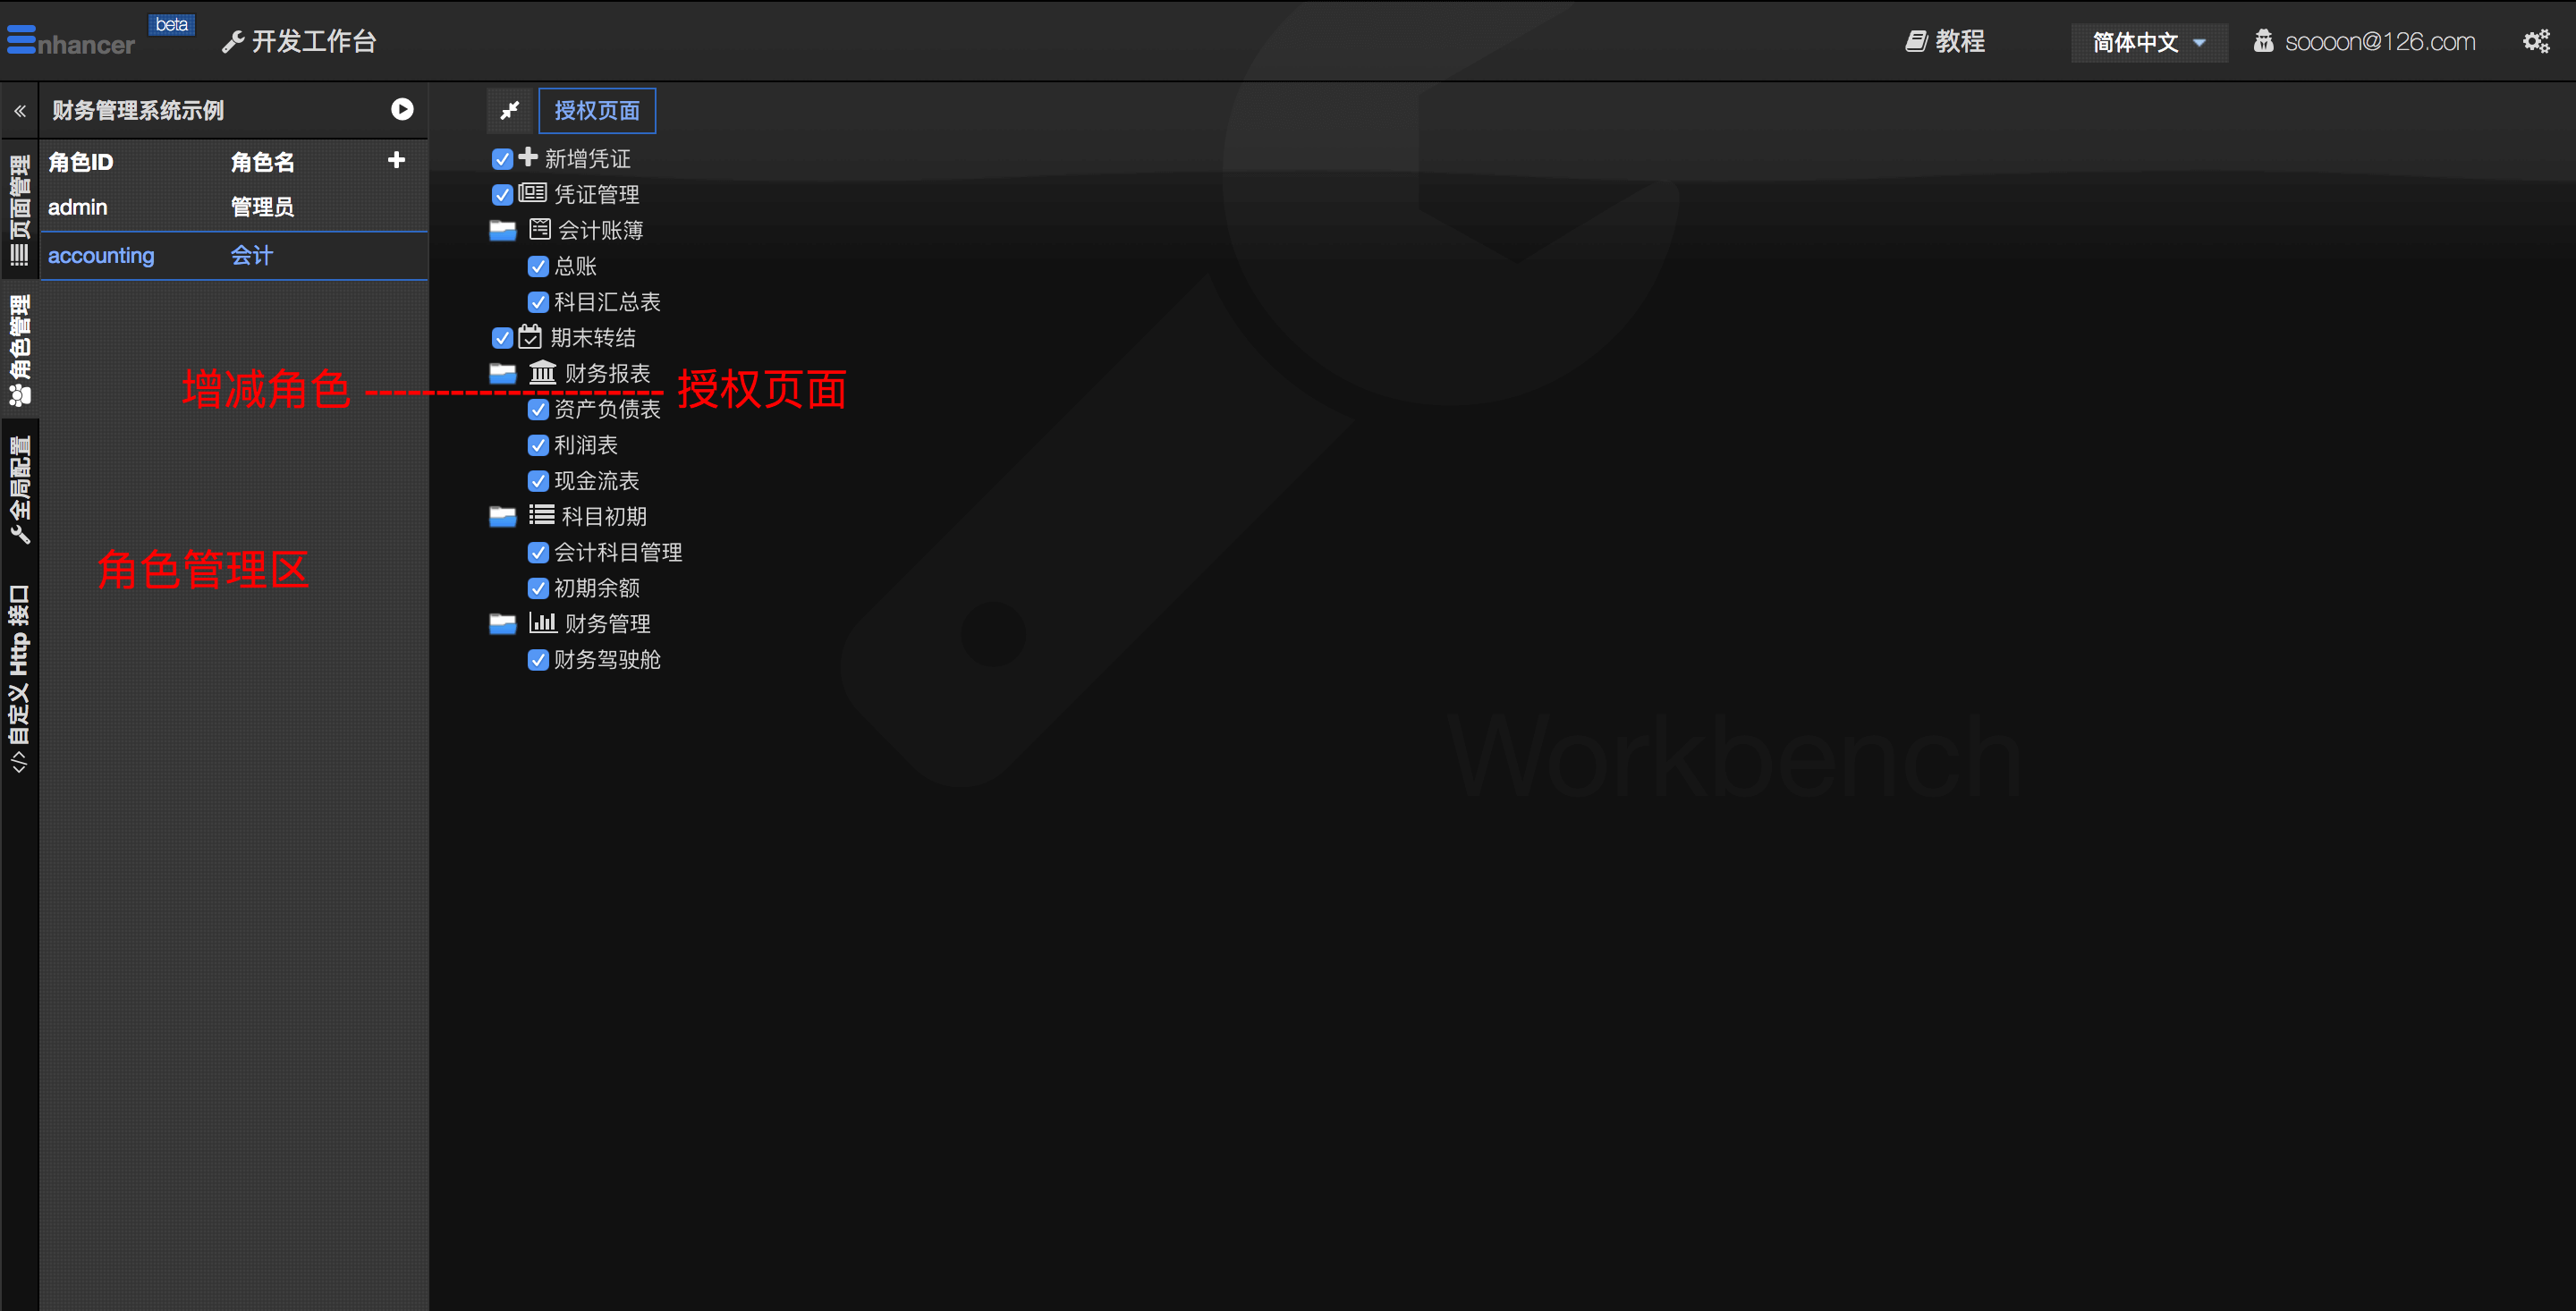Collapse the 财务报表 folder node
The width and height of the screenshot is (2576, 1311).
(x=502, y=374)
